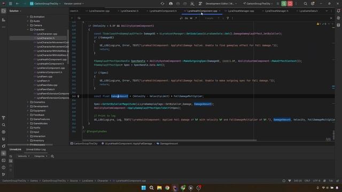The image size is (342, 192).
Task: Toggle soft-wrap button in log panel
Action: (x=11, y=156)
